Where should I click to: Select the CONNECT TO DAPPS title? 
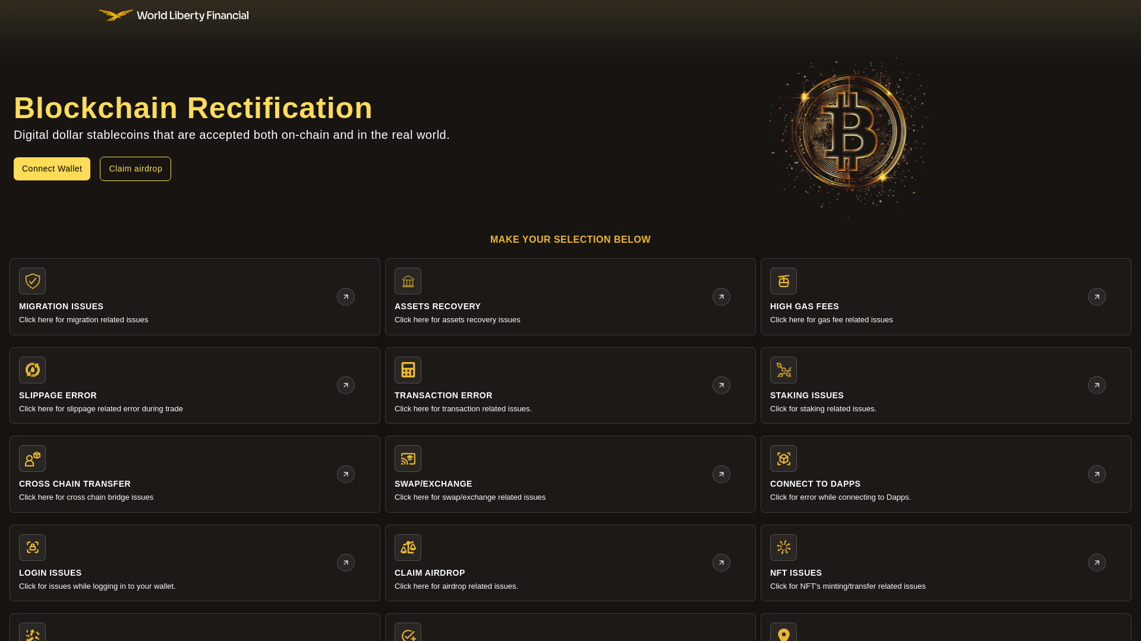tap(815, 484)
